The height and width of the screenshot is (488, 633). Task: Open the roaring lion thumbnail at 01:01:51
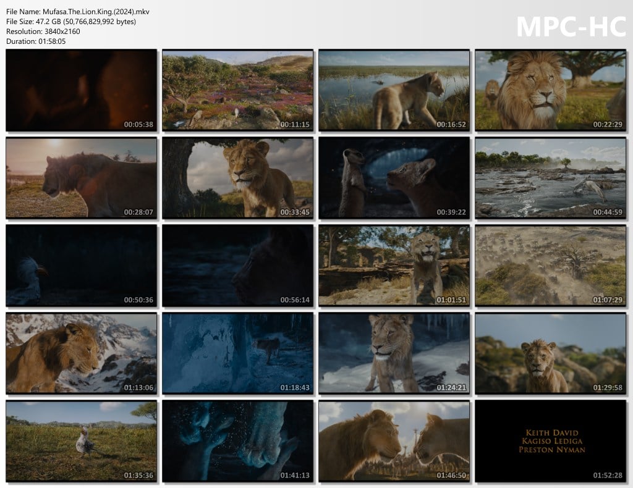click(394, 266)
